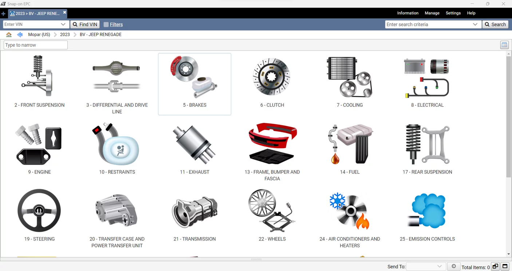Expand the search criteria dropdown
This screenshot has width=512, height=271.
(475, 24)
